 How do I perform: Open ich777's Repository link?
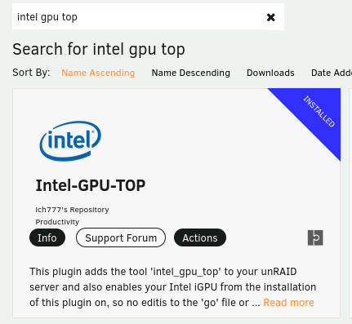pos(72,210)
